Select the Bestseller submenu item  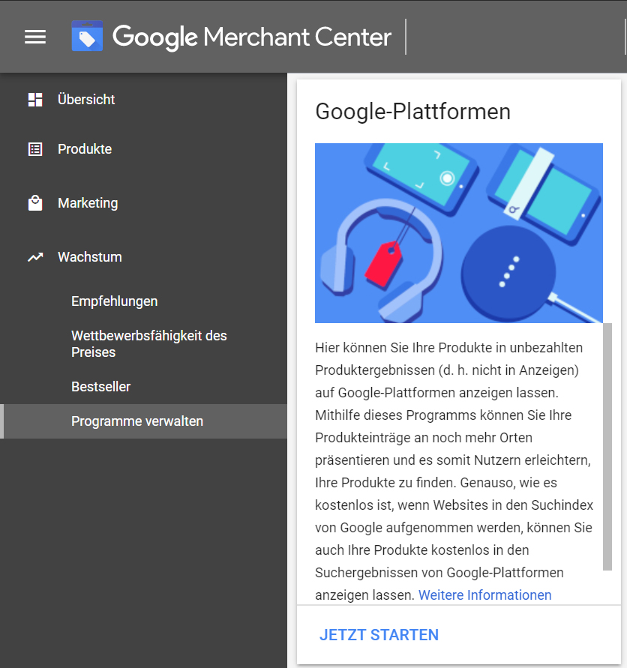coord(100,387)
